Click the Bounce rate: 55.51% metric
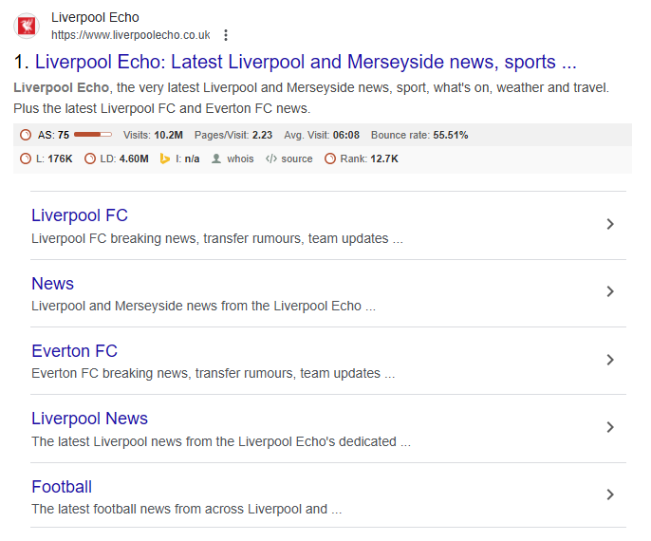 (419, 135)
